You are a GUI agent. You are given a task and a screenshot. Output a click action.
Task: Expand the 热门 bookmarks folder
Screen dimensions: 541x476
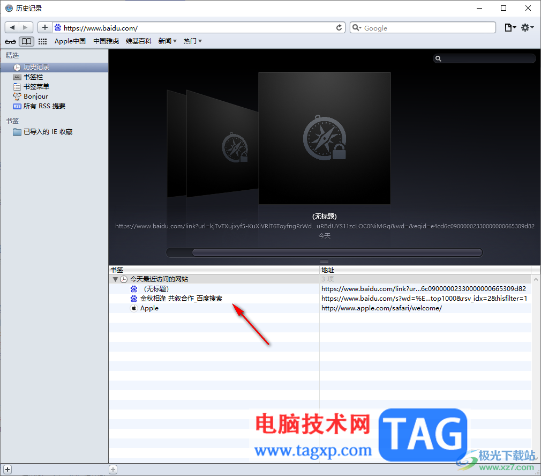[x=192, y=41]
